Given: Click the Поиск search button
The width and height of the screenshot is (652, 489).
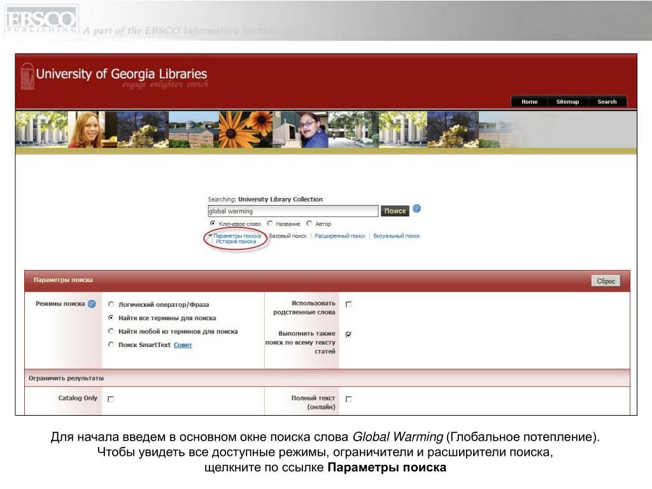Looking at the screenshot, I should pos(395,211).
